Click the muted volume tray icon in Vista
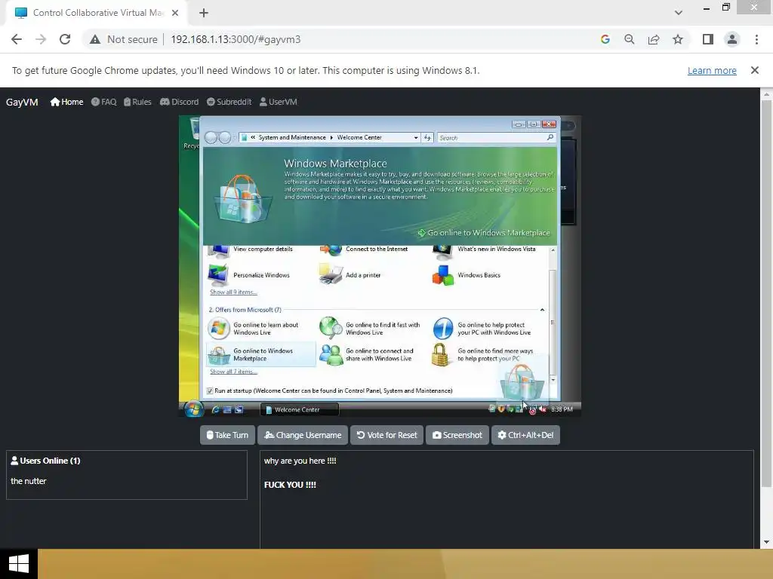This screenshot has width=773, height=579. coord(543,409)
